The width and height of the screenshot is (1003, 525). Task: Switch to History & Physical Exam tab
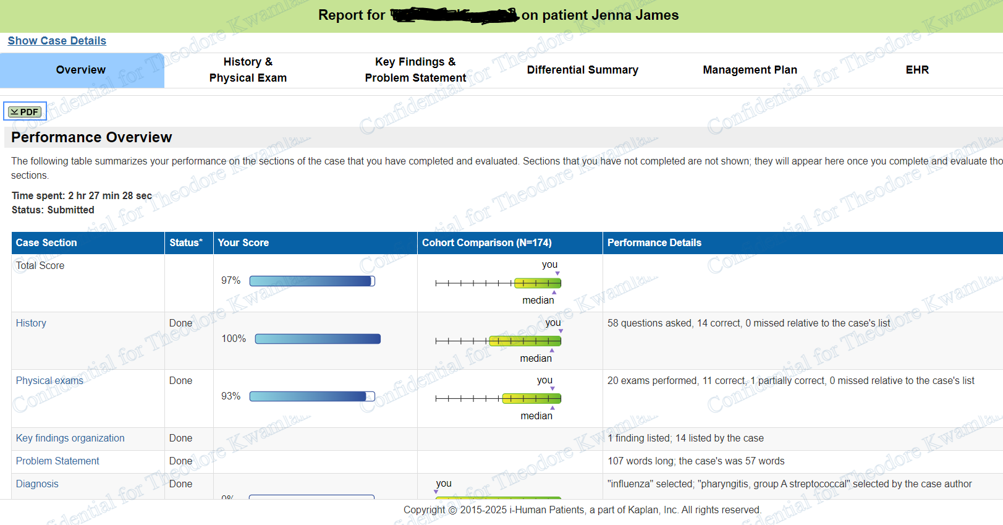pos(248,70)
